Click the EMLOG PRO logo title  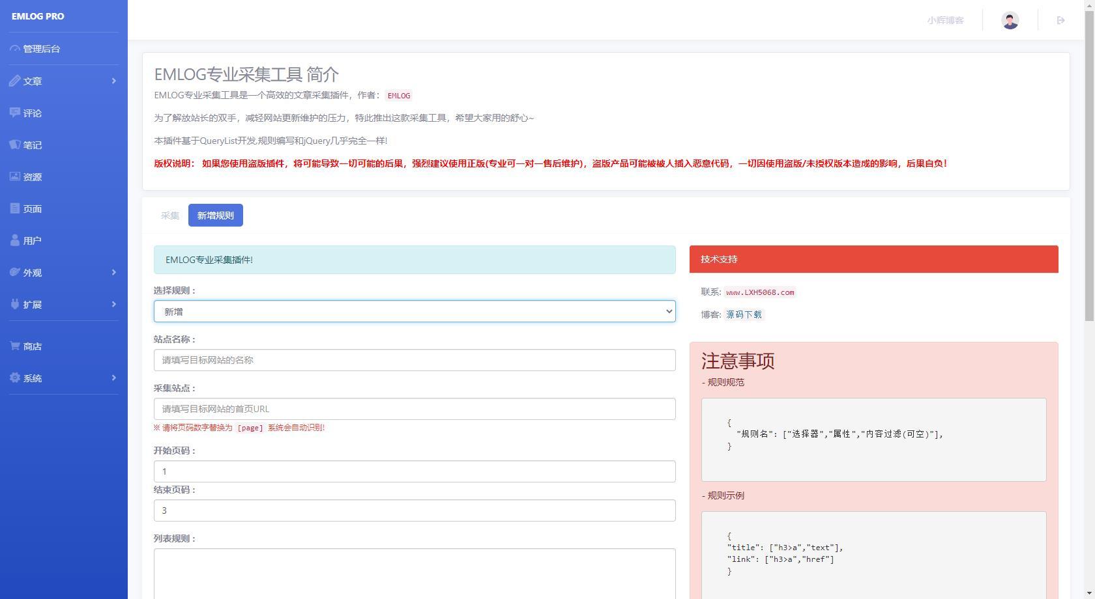point(38,16)
